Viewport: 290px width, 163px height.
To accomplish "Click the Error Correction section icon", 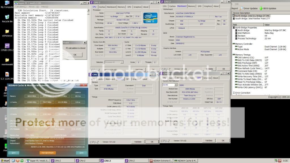I will [234, 93].
